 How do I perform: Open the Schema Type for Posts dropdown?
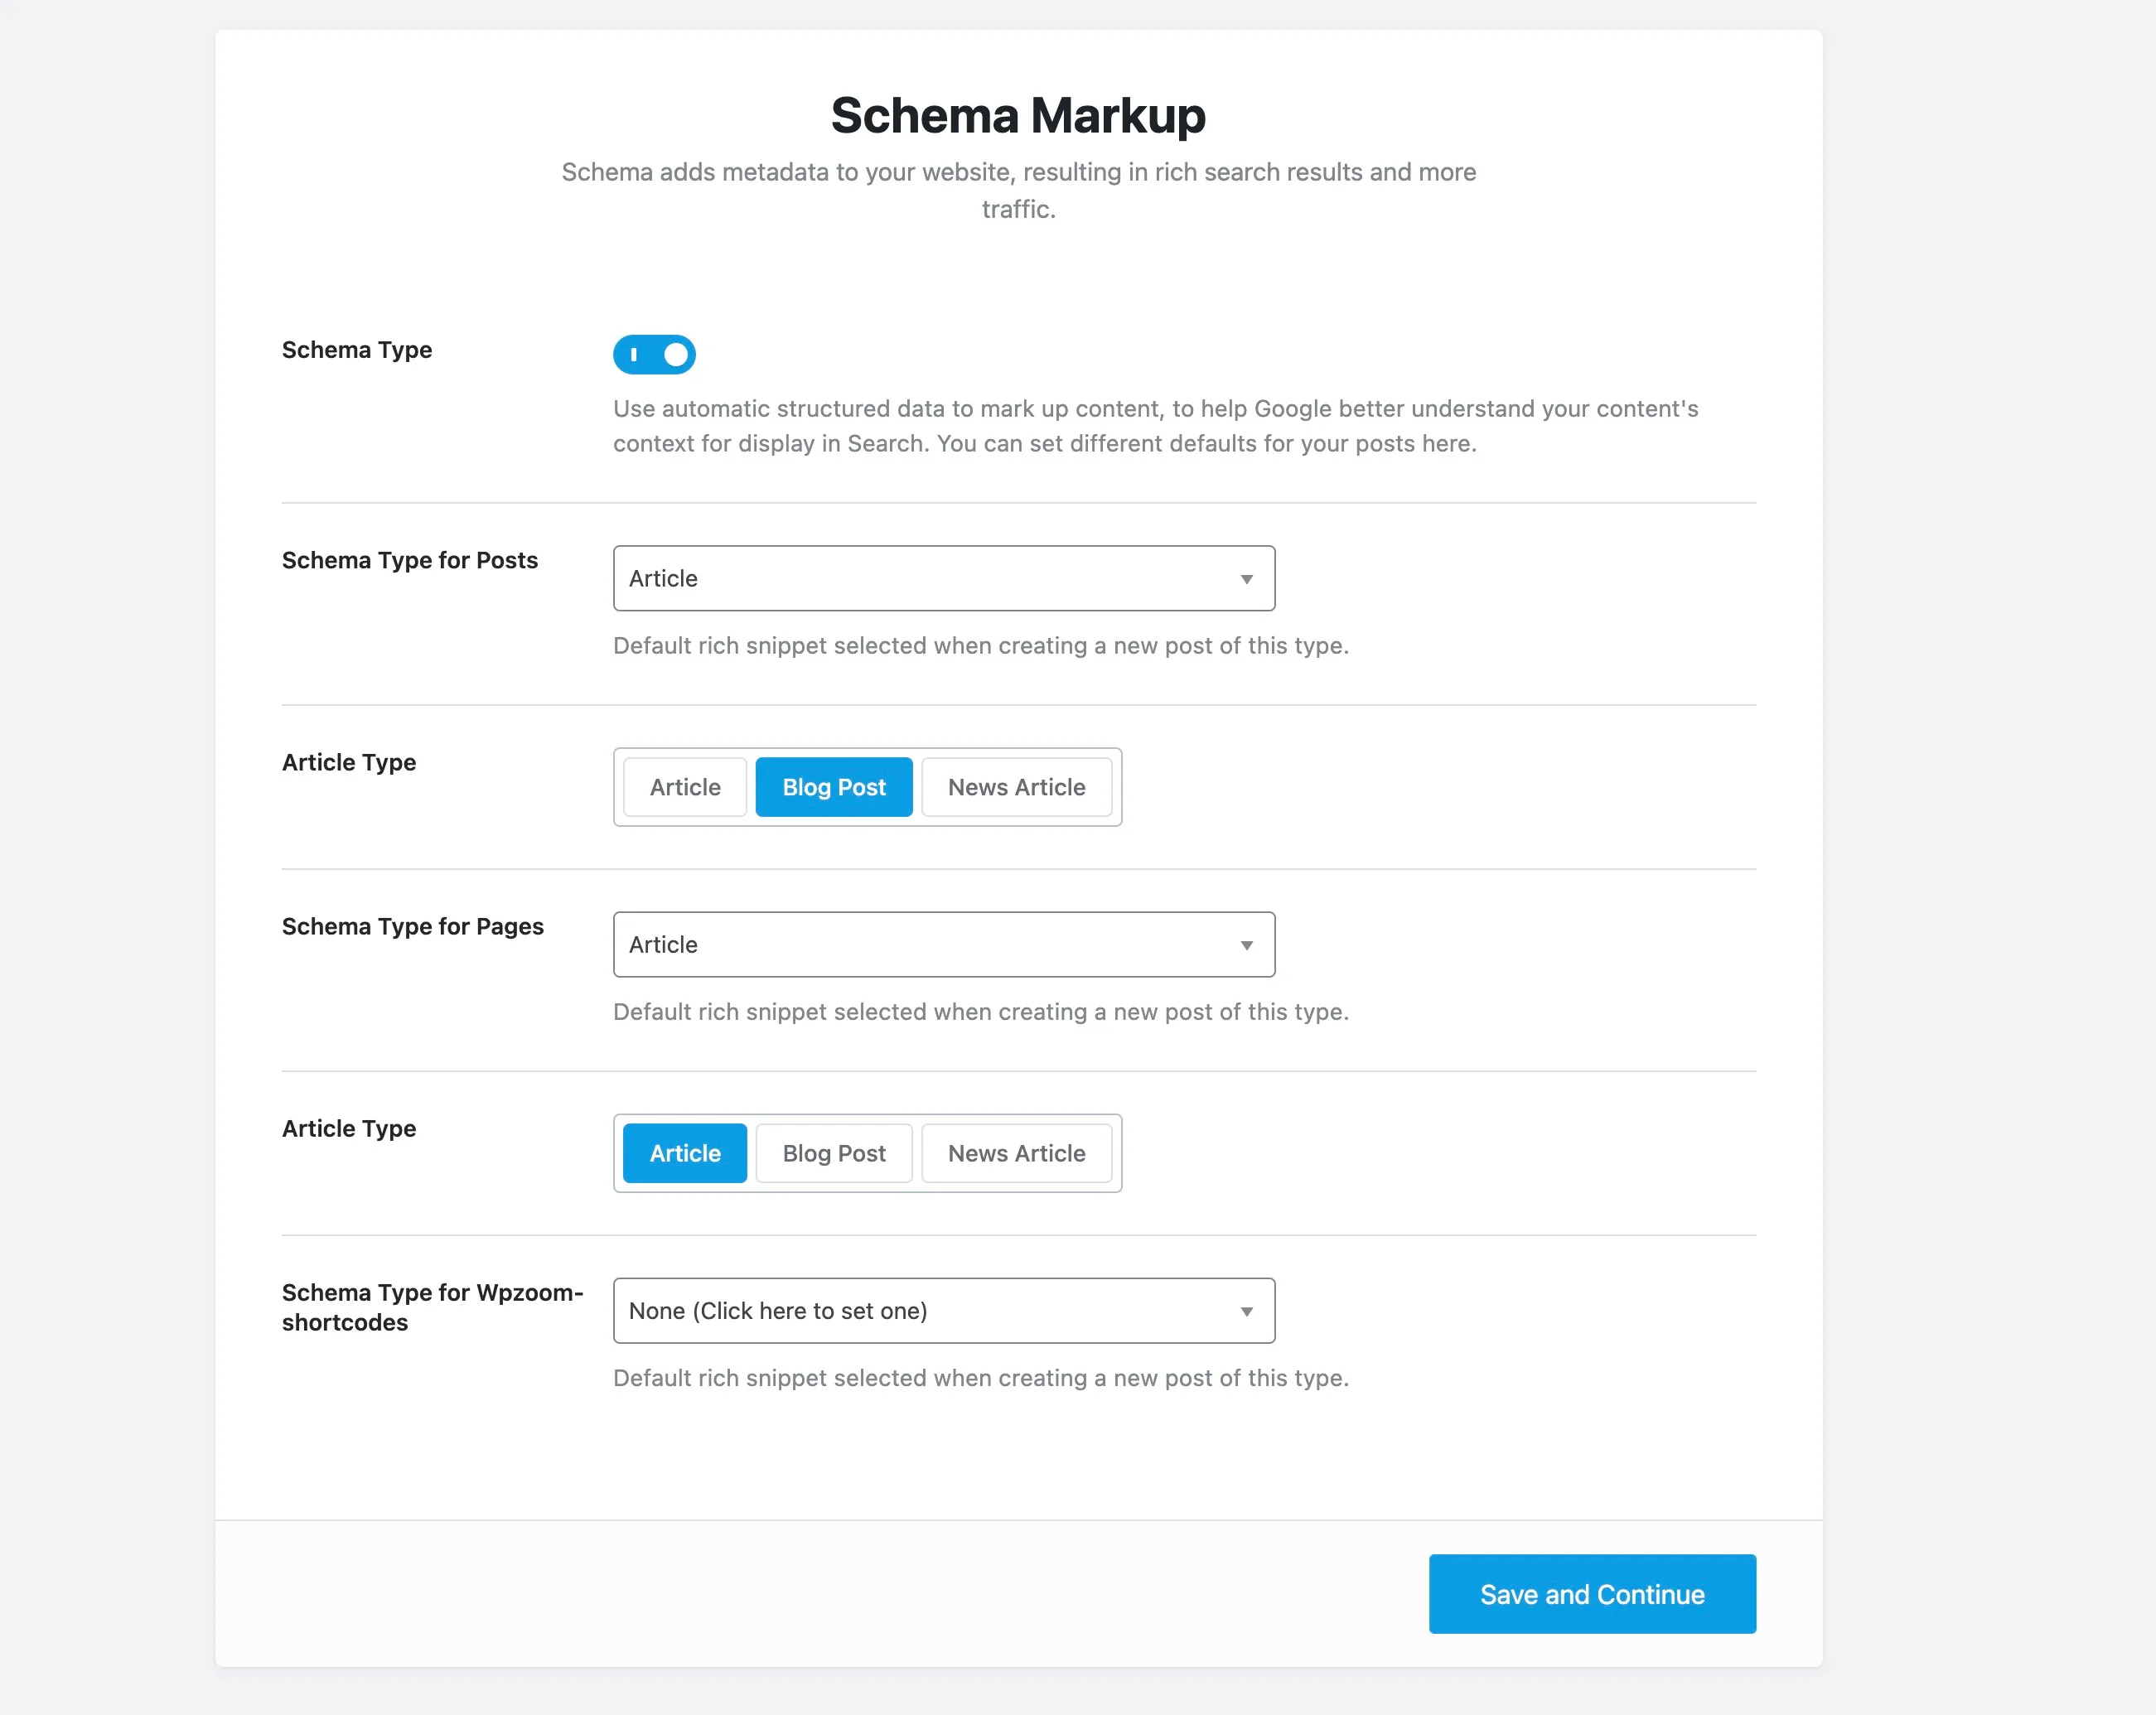942,578
